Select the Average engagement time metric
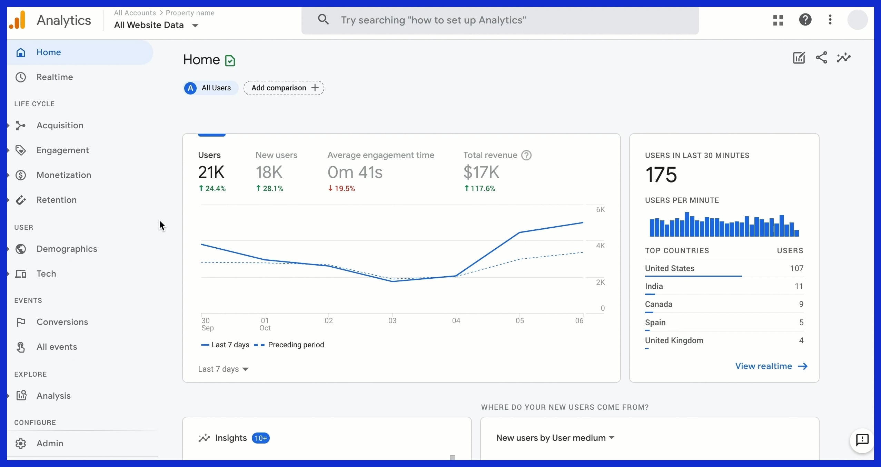Viewport: 881px width, 467px height. point(380,171)
